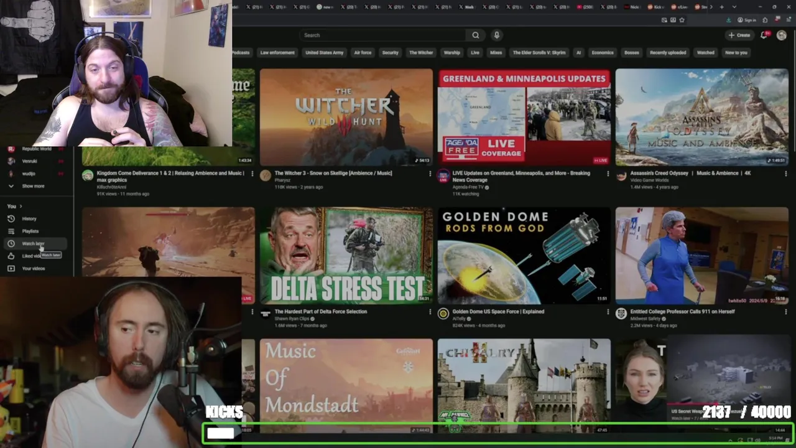Select the AI filter chip
The image size is (796, 448).
point(578,53)
